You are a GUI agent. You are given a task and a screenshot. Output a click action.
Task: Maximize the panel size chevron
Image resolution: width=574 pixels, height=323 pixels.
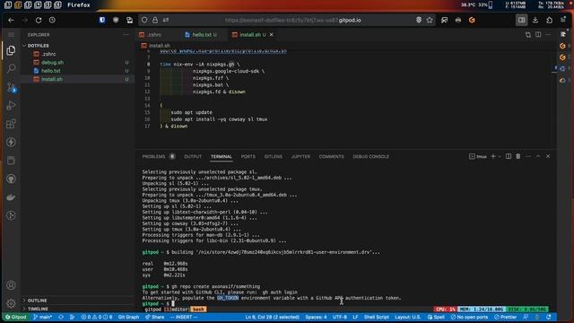coord(538,156)
